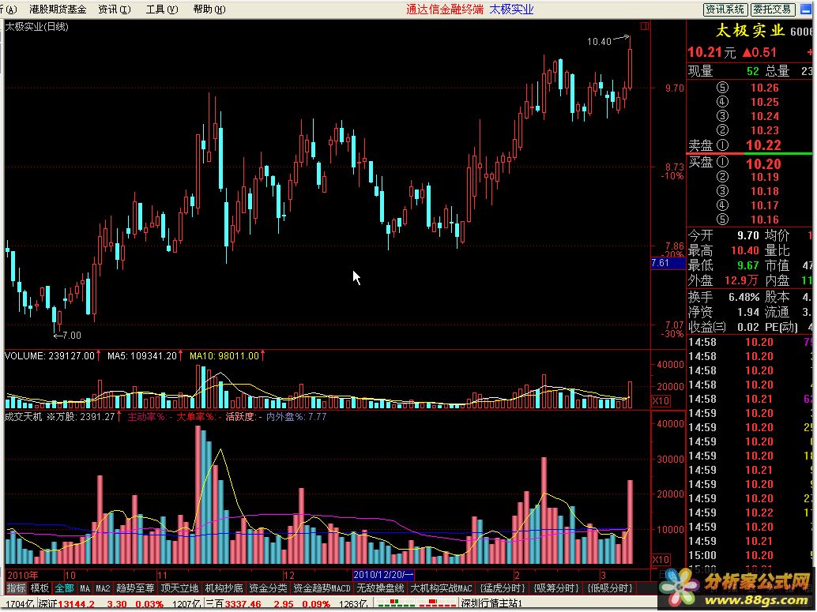Click the 2010/12/20 date marker on the time axis

[x=383, y=575]
